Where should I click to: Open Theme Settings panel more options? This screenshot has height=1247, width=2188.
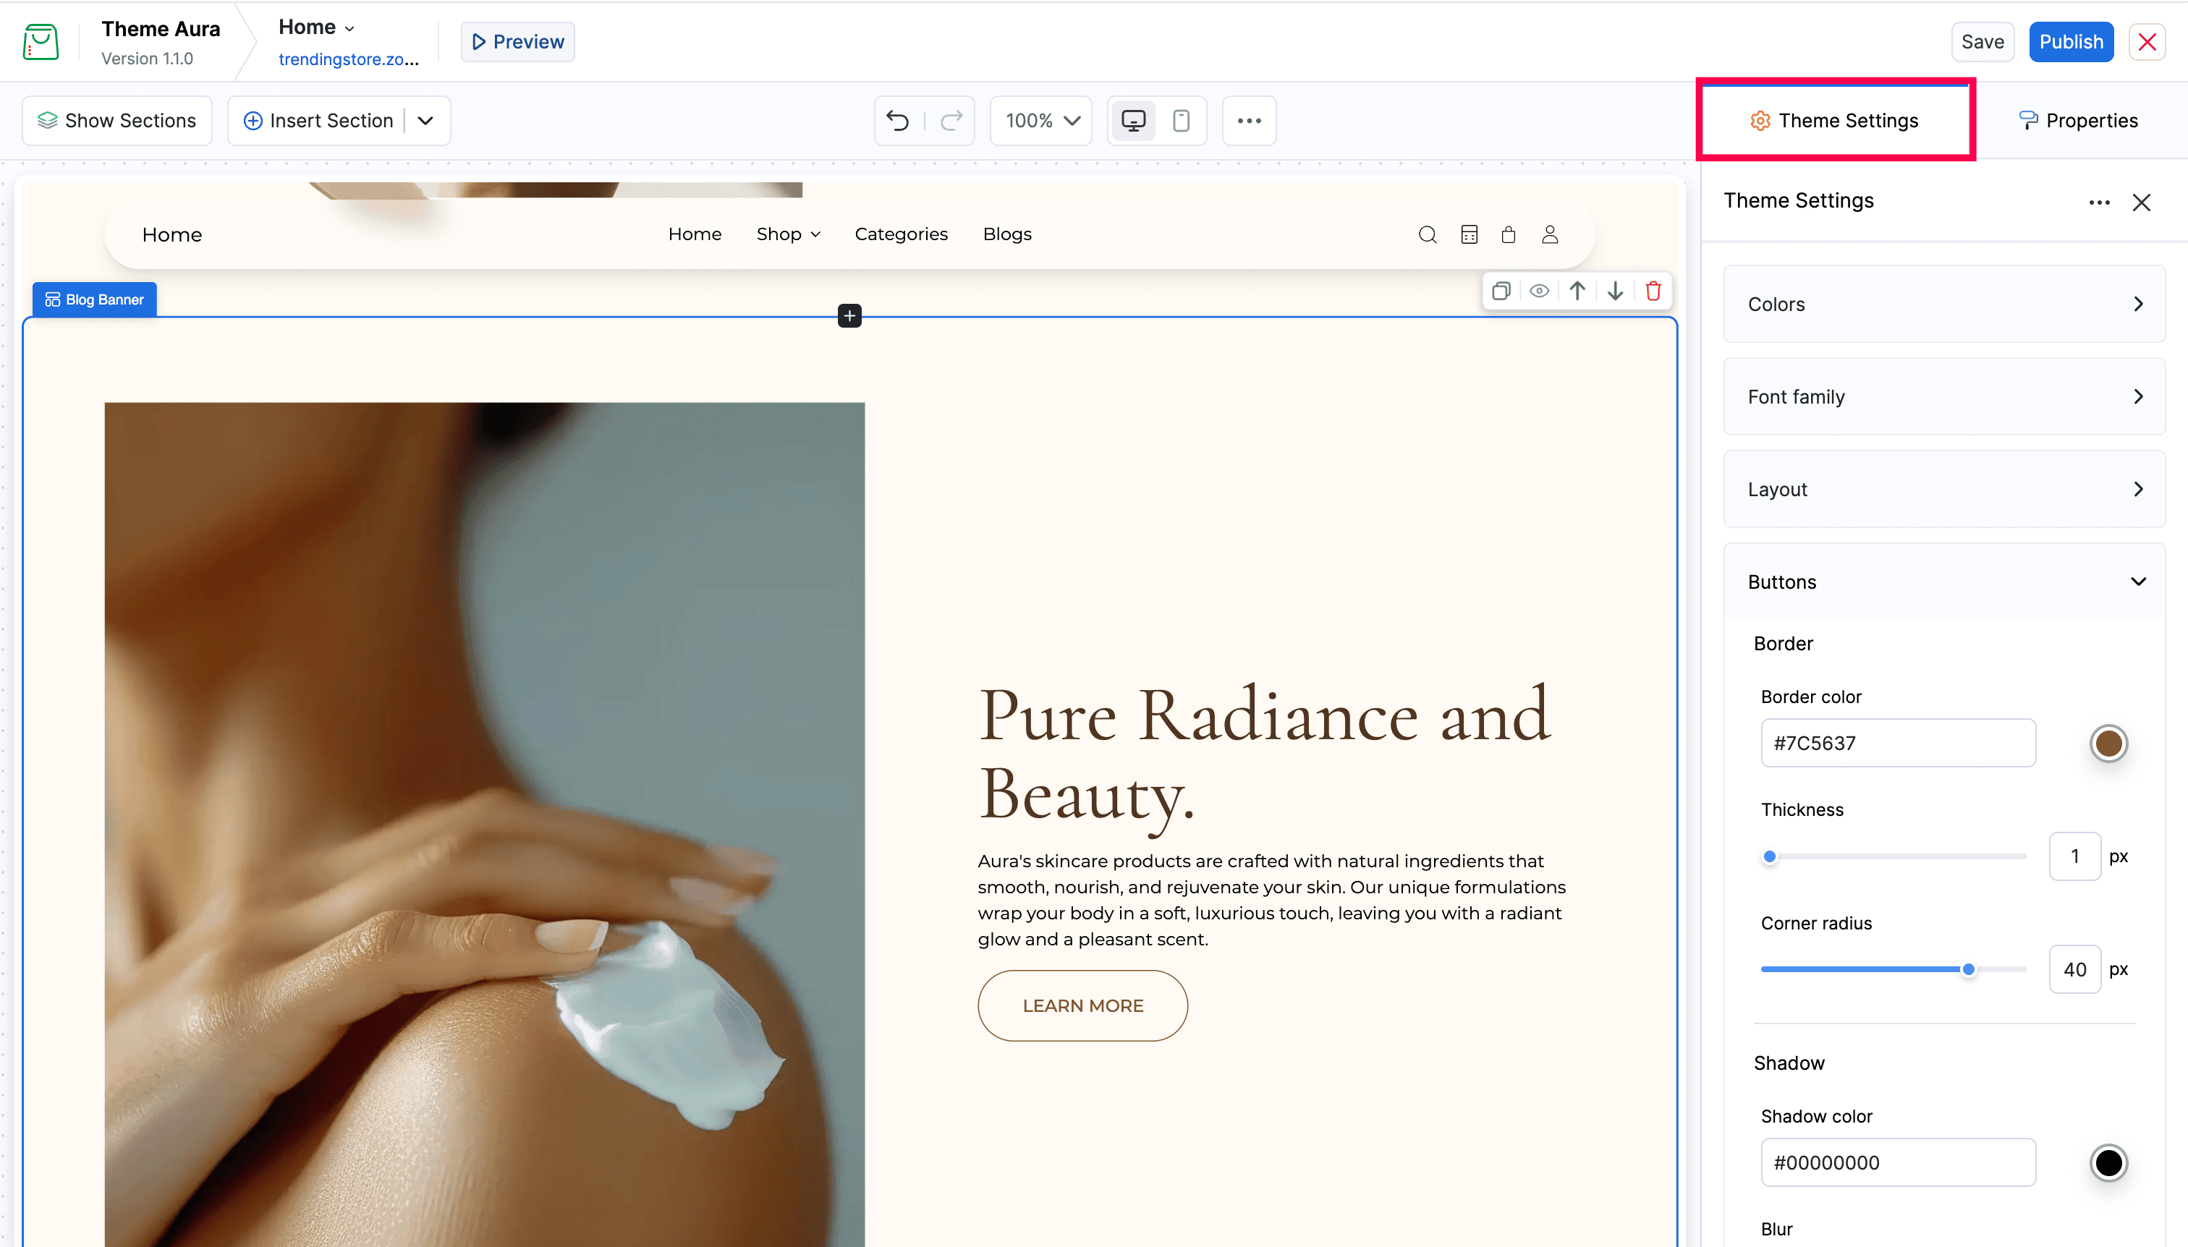[2099, 202]
